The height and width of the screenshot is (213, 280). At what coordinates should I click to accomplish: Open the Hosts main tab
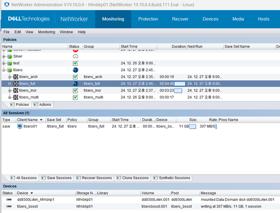click(263, 19)
